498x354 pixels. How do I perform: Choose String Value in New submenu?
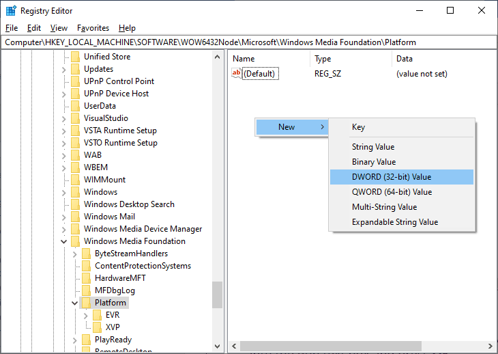[373, 147]
